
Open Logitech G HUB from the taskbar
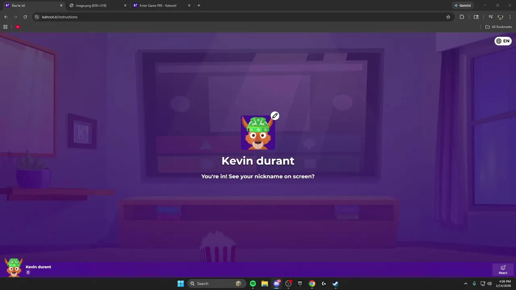click(x=324, y=284)
